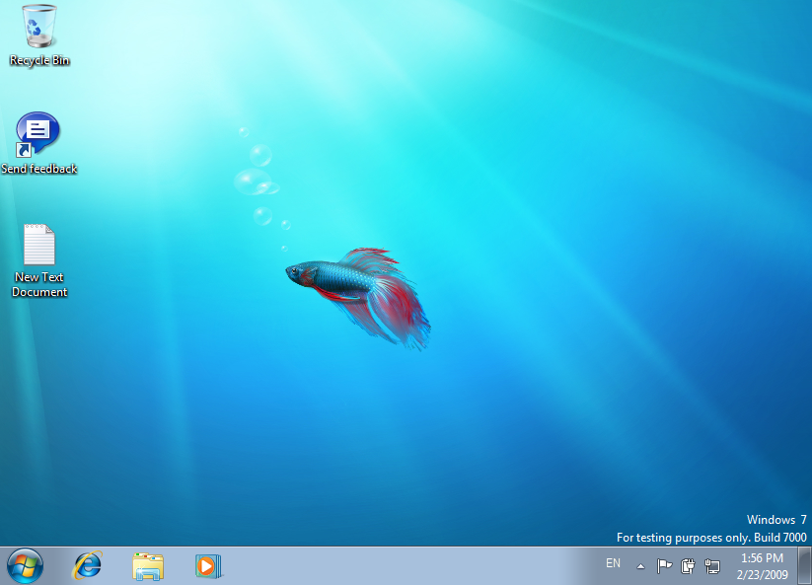Click the network connection tray icon

(x=712, y=566)
